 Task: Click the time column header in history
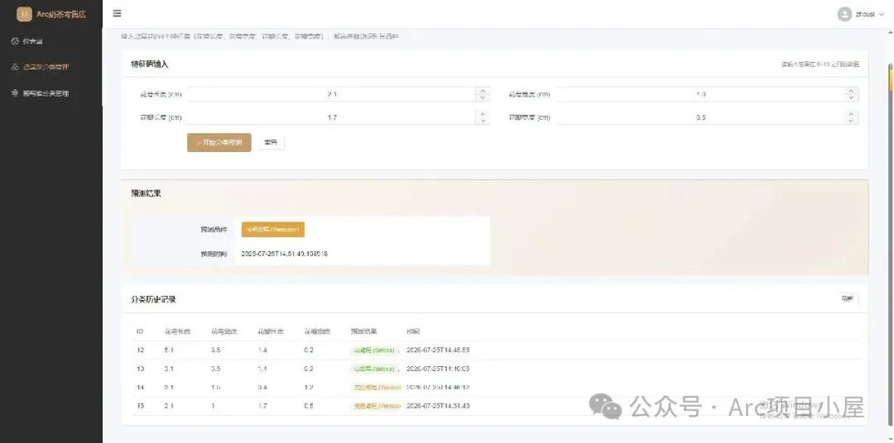[x=413, y=331]
